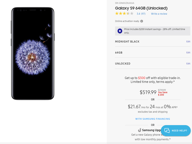Click With Samsung Financing link
Screen dimensions: 192x144
click(x=153, y=119)
